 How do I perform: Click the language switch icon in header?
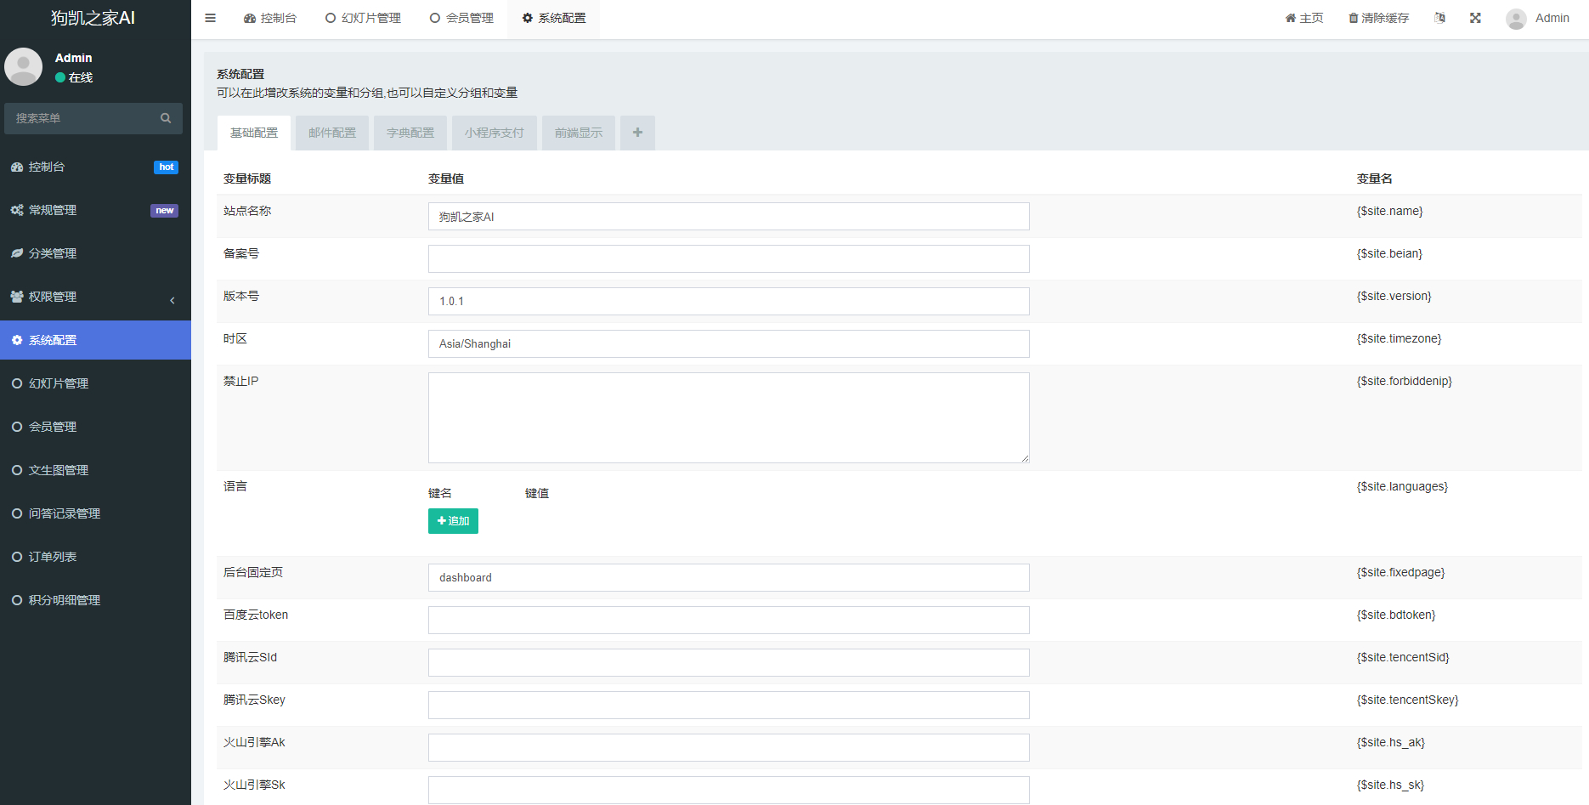click(1439, 18)
